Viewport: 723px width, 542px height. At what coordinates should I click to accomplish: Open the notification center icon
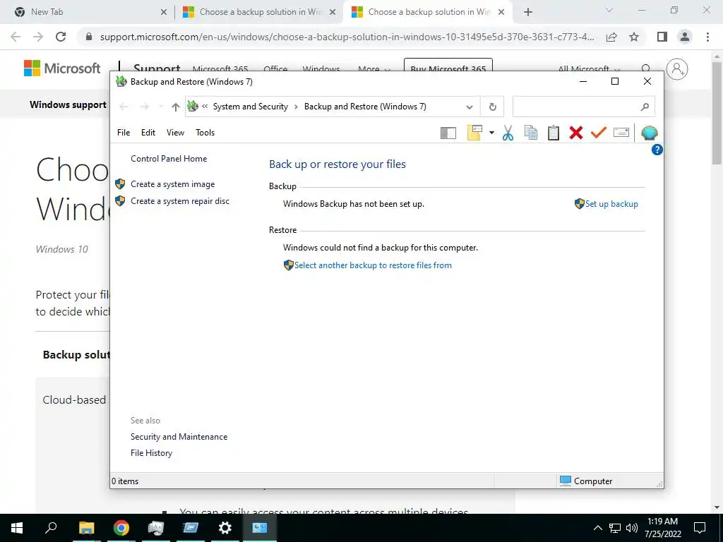(x=700, y=528)
